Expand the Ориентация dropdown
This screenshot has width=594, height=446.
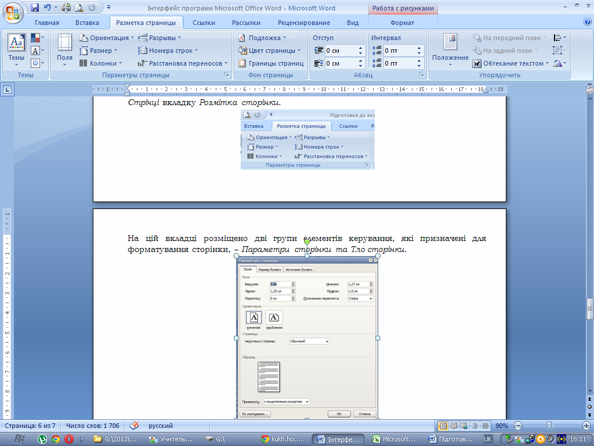click(107, 38)
